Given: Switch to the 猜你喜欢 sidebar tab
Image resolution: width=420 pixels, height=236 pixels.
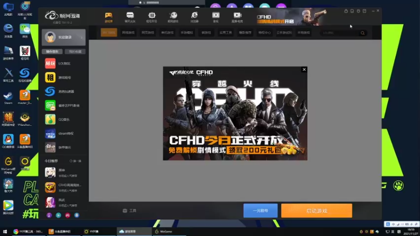Looking at the screenshot, I should (52, 51).
